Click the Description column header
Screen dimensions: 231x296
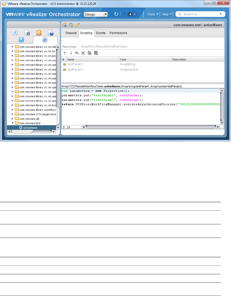tap(198, 59)
